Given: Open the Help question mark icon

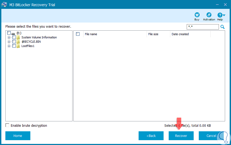Looking at the screenshot, I should (220, 15).
